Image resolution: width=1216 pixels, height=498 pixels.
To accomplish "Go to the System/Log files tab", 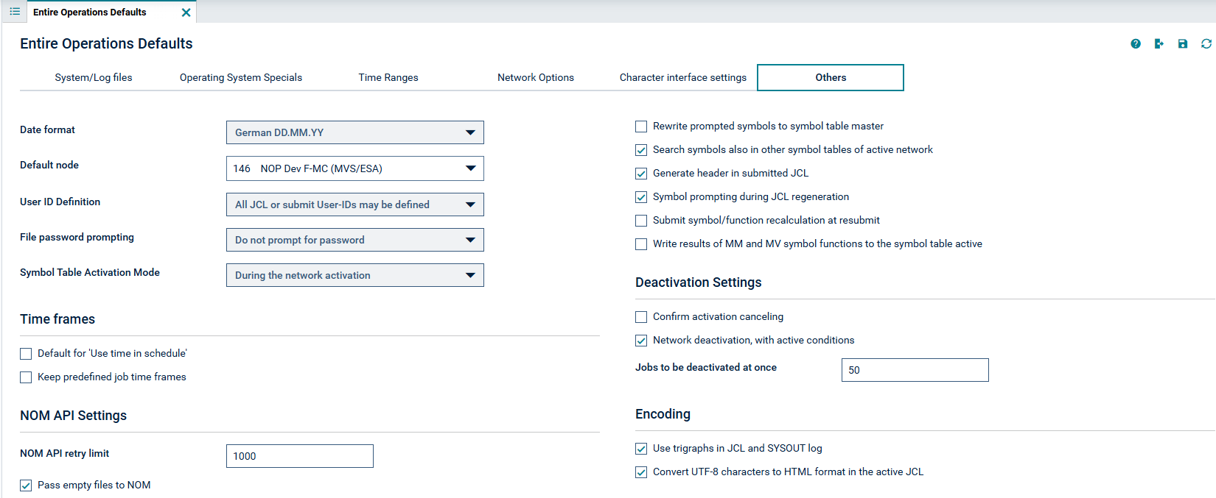I will click(94, 77).
